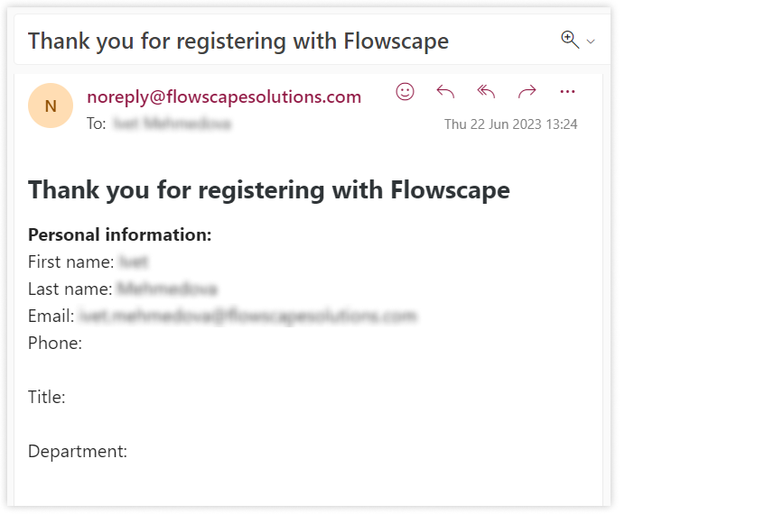Open the smiley react emoji icon
This screenshot has height=514, width=774.
point(405,92)
